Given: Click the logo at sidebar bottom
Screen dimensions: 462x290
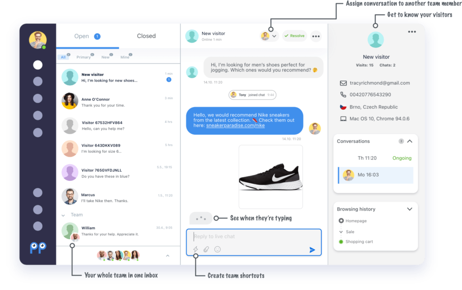Looking at the screenshot, I should [37, 248].
